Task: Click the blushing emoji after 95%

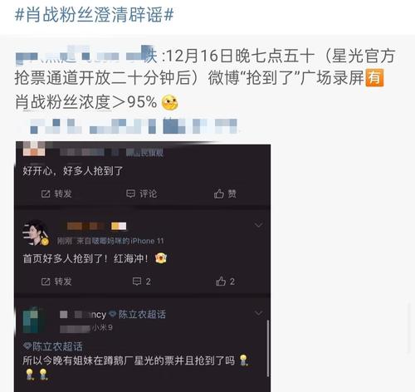Action: tap(169, 103)
